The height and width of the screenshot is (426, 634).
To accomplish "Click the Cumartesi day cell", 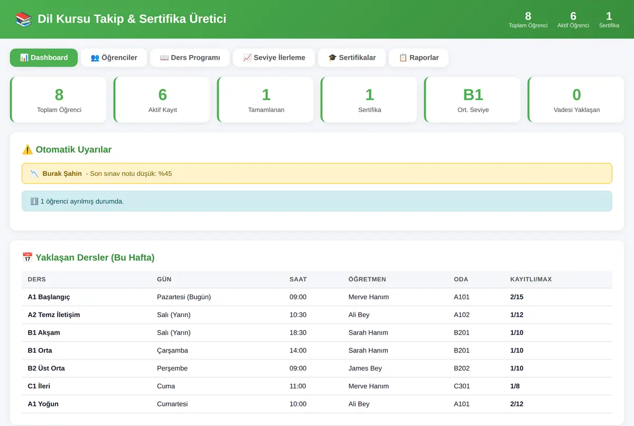I will [172, 404].
